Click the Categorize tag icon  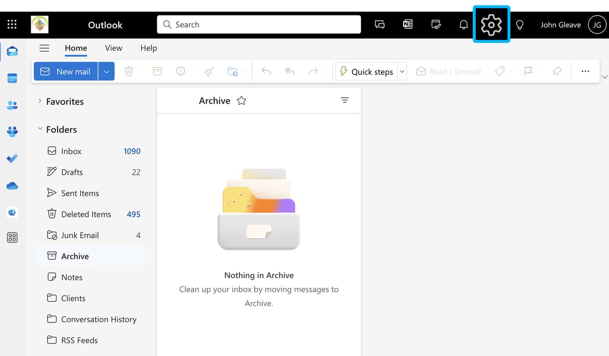(500, 71)
